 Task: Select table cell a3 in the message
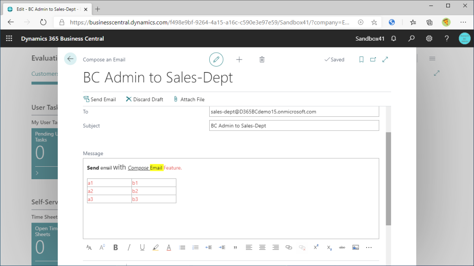[x=109, y=199]
